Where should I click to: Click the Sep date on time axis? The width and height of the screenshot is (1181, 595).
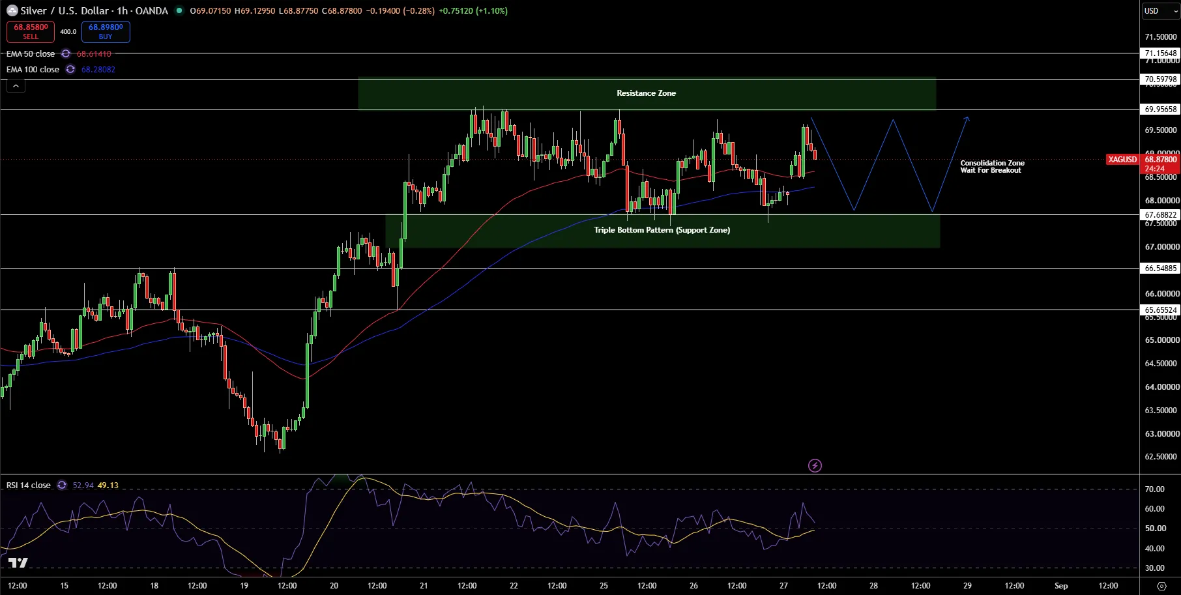pyautogui.click(x=1061, y=586)
